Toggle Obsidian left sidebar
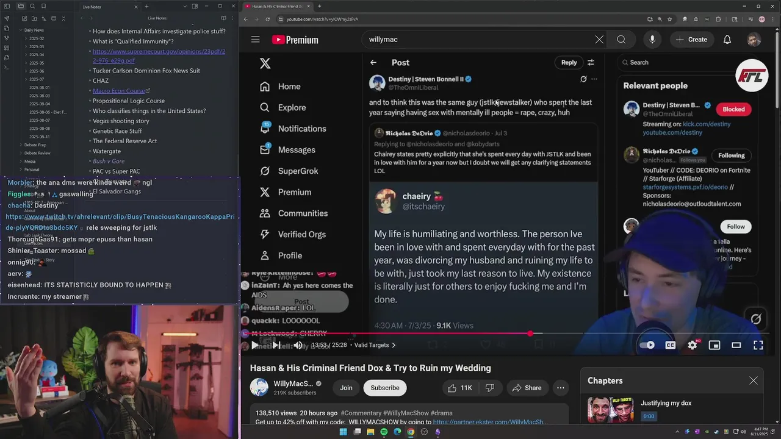Screen dimensions: 781x439 pos(7,6)
